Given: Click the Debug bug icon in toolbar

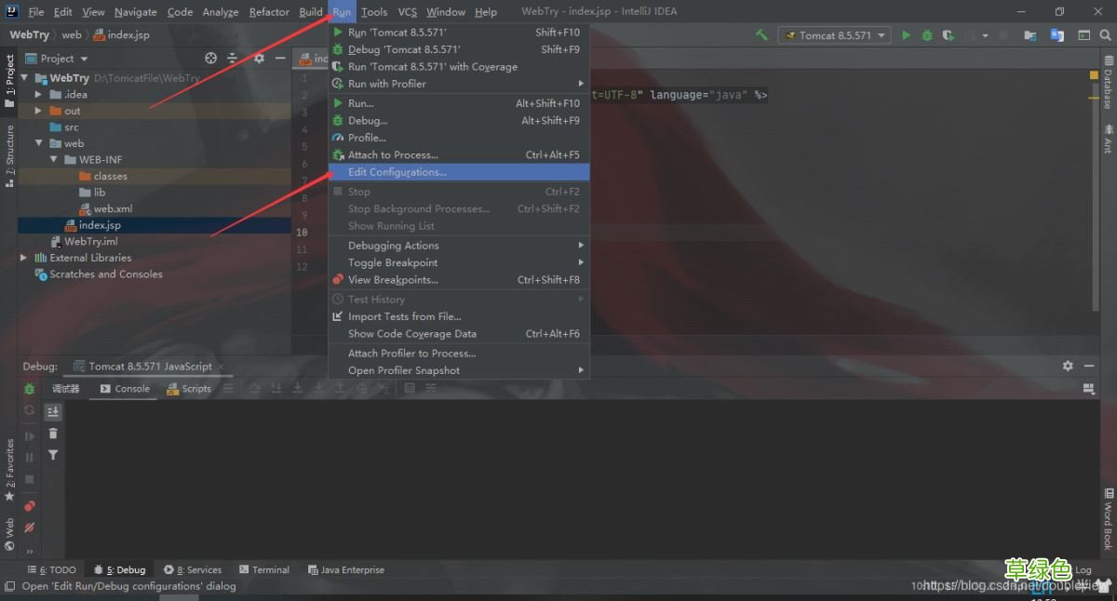Looking at the screenshot, I should pyautogui.click(x=927, y=35).
